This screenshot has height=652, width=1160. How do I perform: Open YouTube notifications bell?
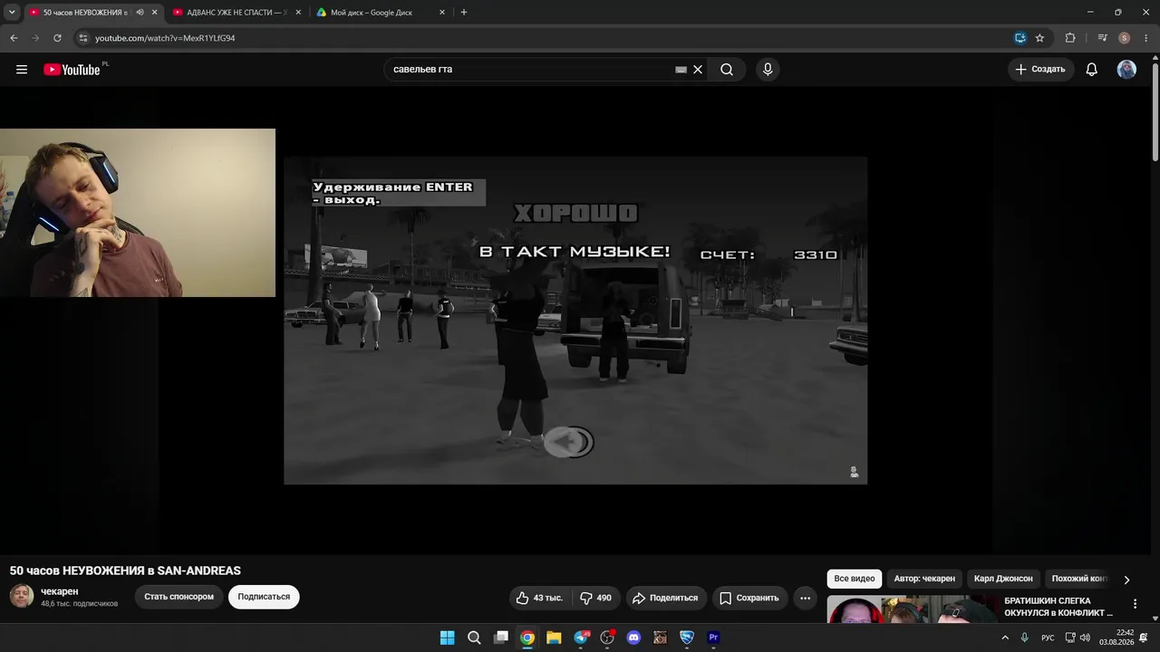click(x=1092, y=70)
